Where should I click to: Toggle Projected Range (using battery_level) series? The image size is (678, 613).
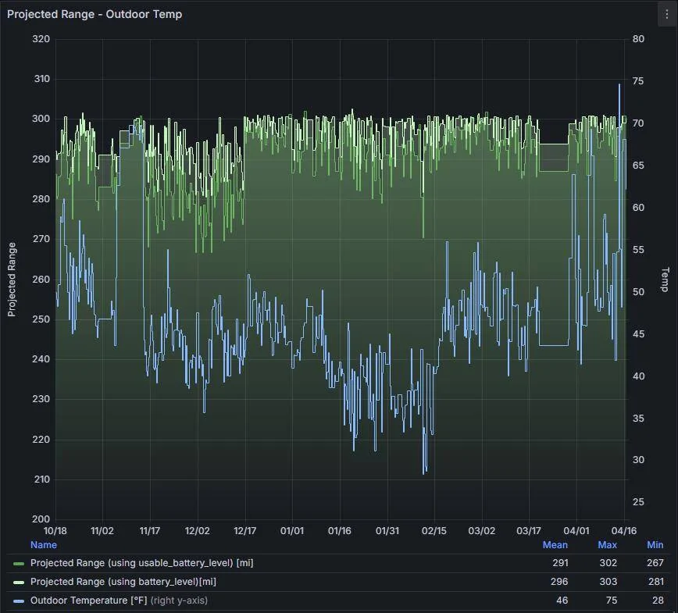coord(123,582)
